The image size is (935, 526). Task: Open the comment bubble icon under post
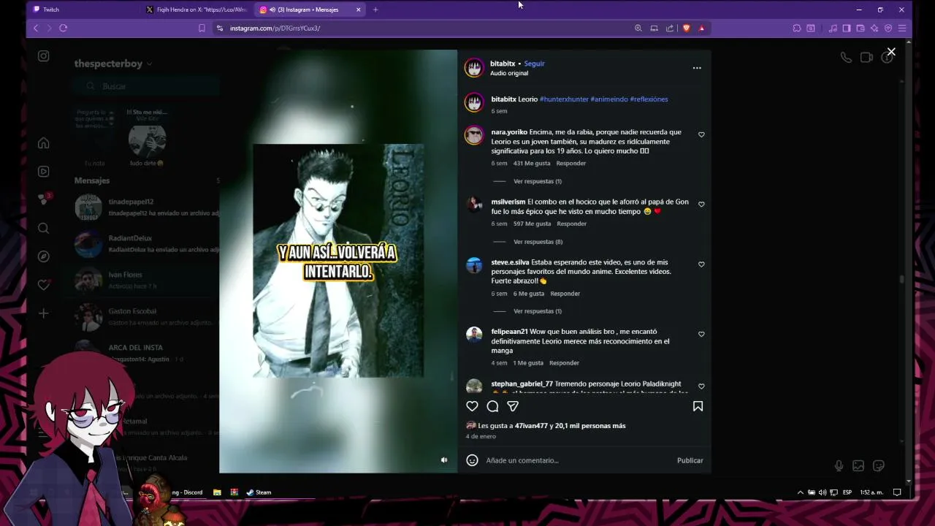click(492, 406)
